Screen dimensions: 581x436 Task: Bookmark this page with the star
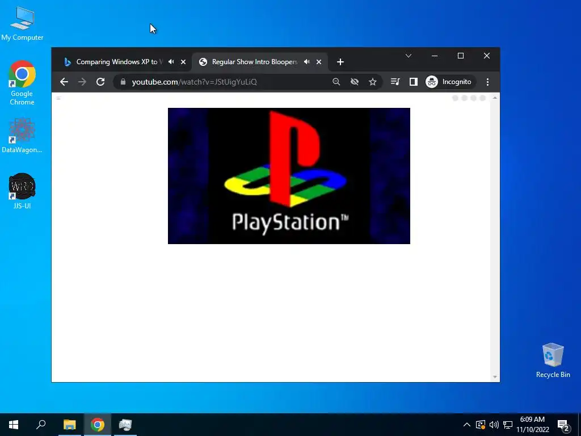pos(373,82)
